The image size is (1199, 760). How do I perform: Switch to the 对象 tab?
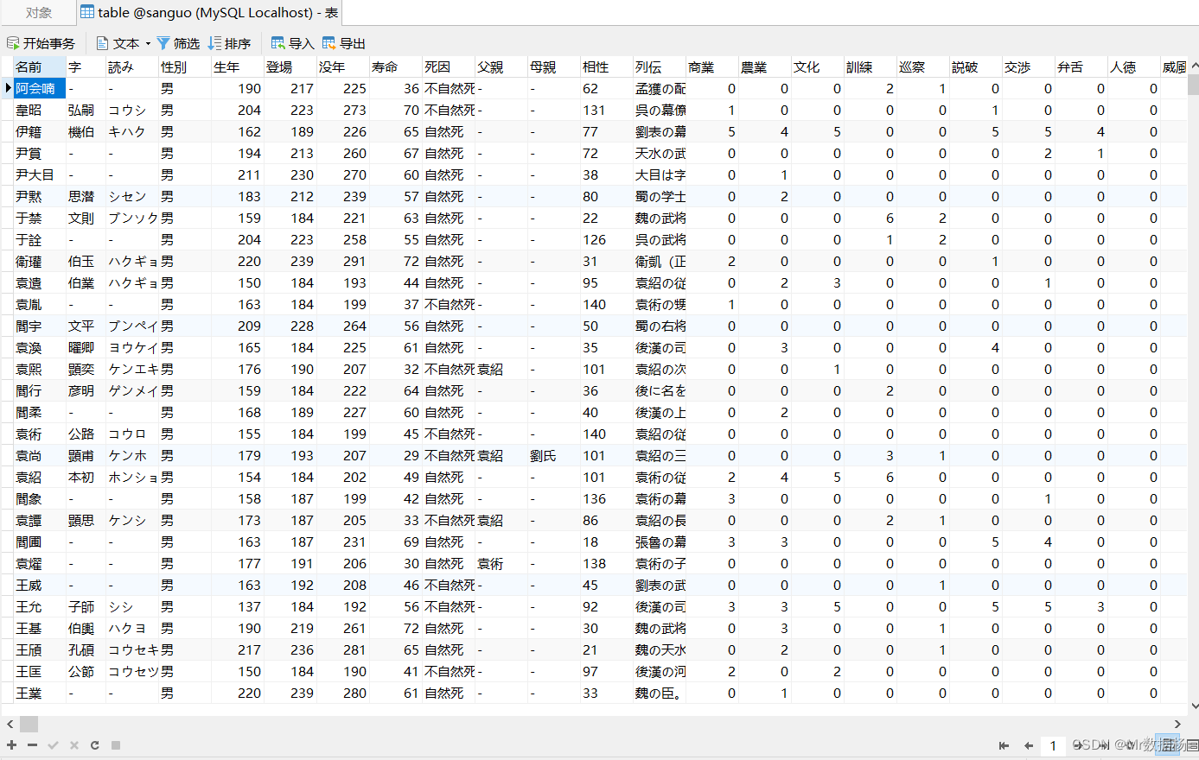pos(38,13)
